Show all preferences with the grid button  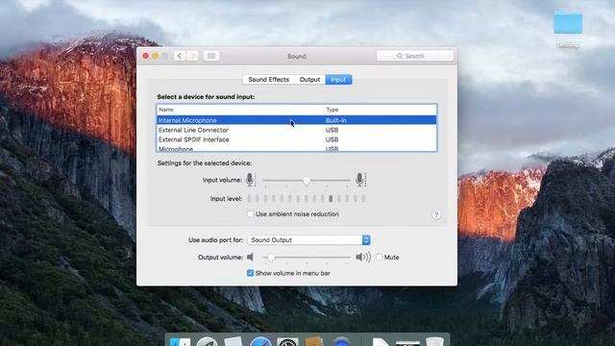coord(211,56)
